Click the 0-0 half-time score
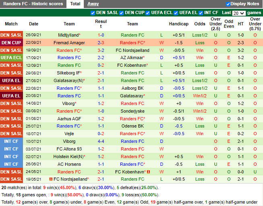Screen dimensions: 263x206 point(241,172)
